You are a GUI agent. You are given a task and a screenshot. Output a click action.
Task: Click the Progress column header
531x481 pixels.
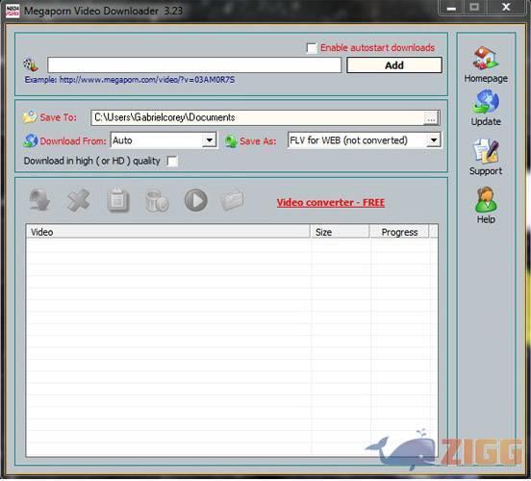coord(399,232)
